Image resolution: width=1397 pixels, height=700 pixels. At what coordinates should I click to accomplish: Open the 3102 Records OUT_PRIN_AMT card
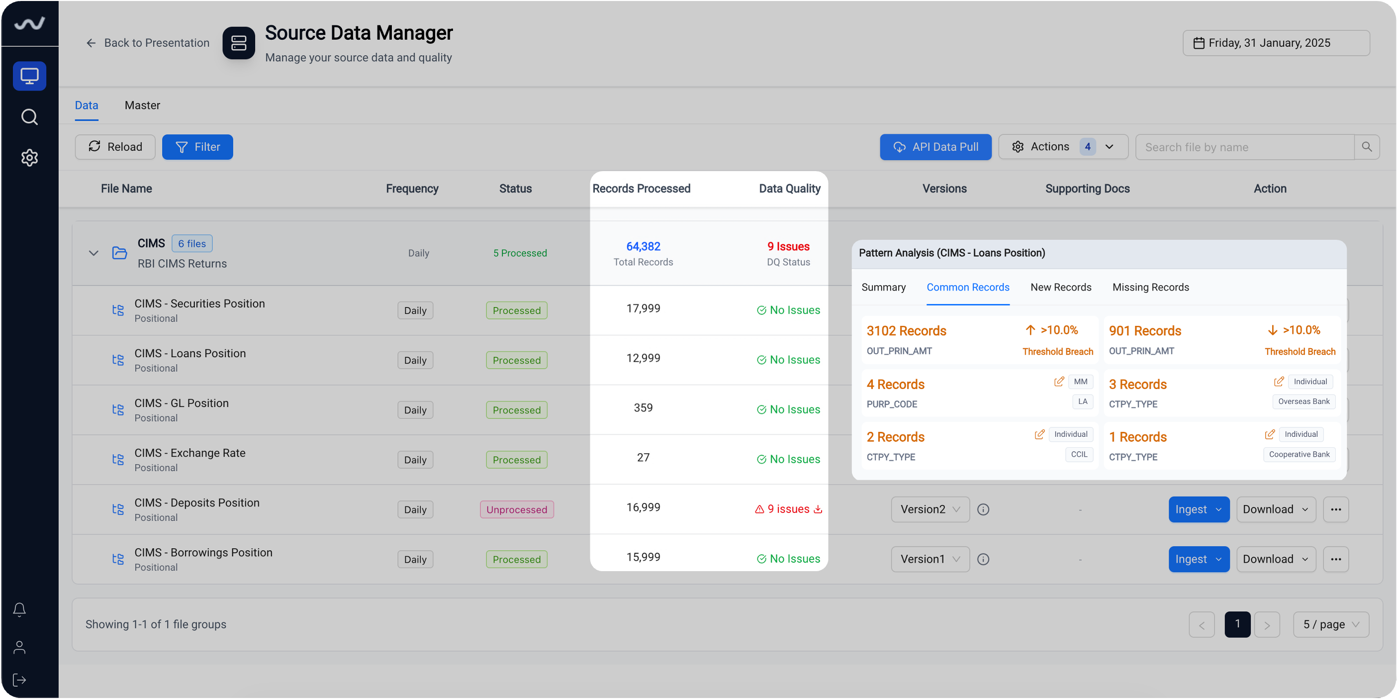pos(979,340)
